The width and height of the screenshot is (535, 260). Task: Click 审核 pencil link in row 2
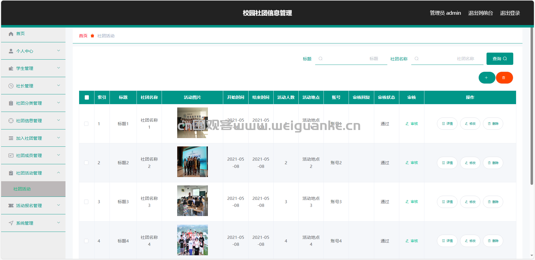coord(412,163)
